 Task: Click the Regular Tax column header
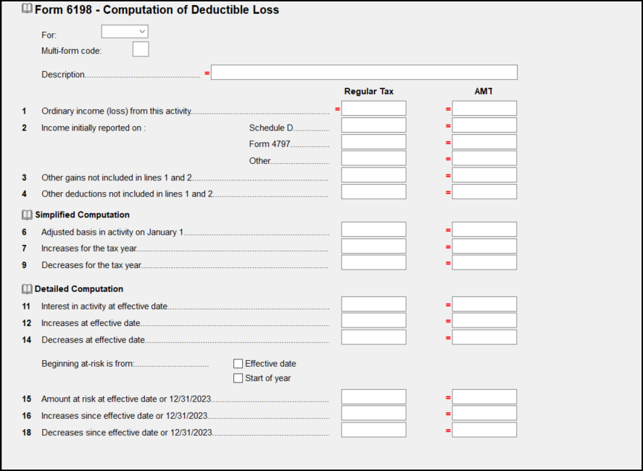click(369, 91)
